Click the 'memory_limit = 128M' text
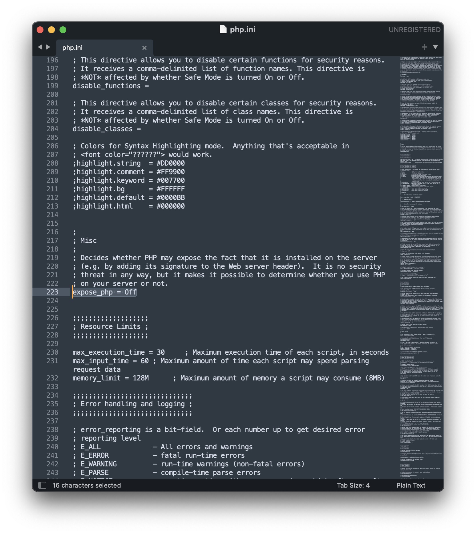This screenshot has width=476, height=534. [111, 378]
